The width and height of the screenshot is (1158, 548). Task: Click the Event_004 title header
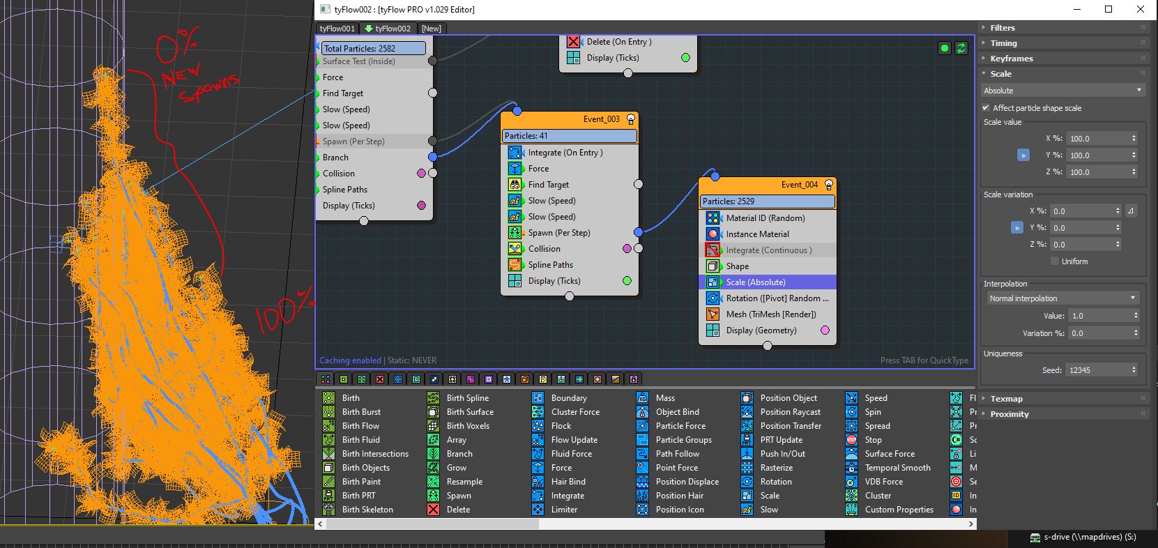767,185
